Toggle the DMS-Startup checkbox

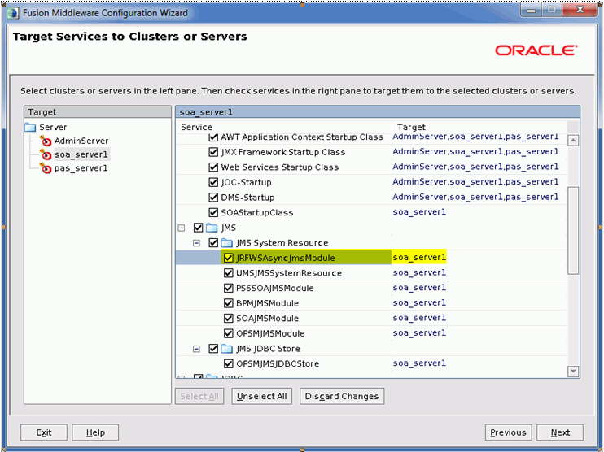click(213, 198)
